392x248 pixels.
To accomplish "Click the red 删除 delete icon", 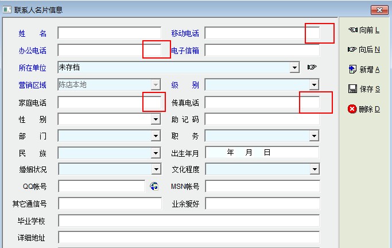I will pyautogui.click(x=352, y=108).
